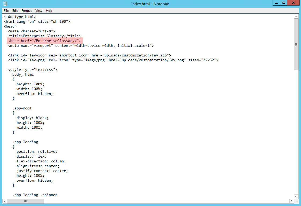Click the vertical scrollbar thumb
This screenshot has height=206, width=301.
[x=296, y=44]
